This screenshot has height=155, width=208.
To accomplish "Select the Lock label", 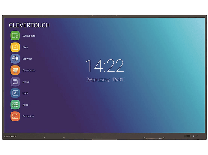I will (x=25, y=93).
